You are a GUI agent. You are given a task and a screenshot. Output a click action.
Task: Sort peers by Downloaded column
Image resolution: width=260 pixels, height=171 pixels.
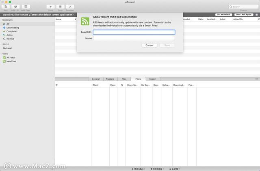point(180,85)
